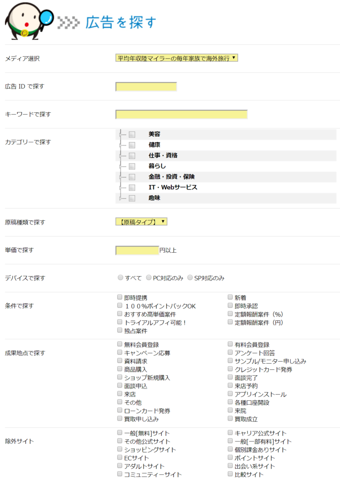
Task: Check the 無料会員登録 checkbox
Action: 120,344
